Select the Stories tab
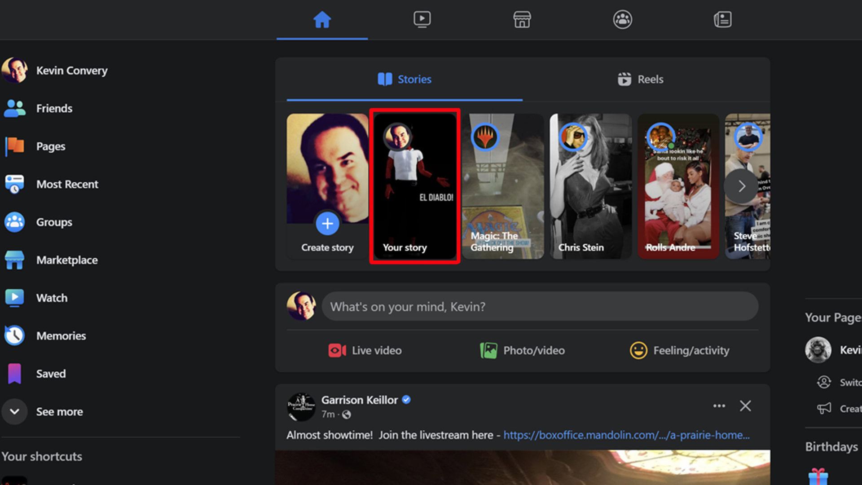862x485 pixels. coord(405,79)
